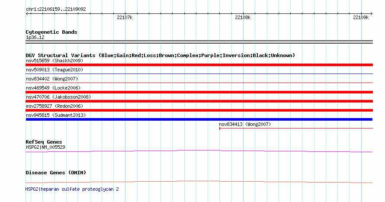385x202 pixels.
Task: Click the thin blue line of nsv509013
Action: (199, 74)
